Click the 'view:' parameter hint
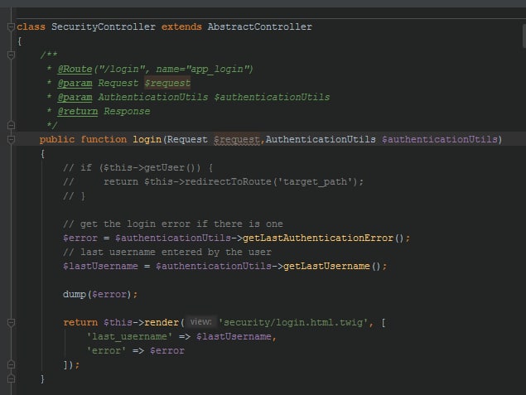 (x=200, y=322)
